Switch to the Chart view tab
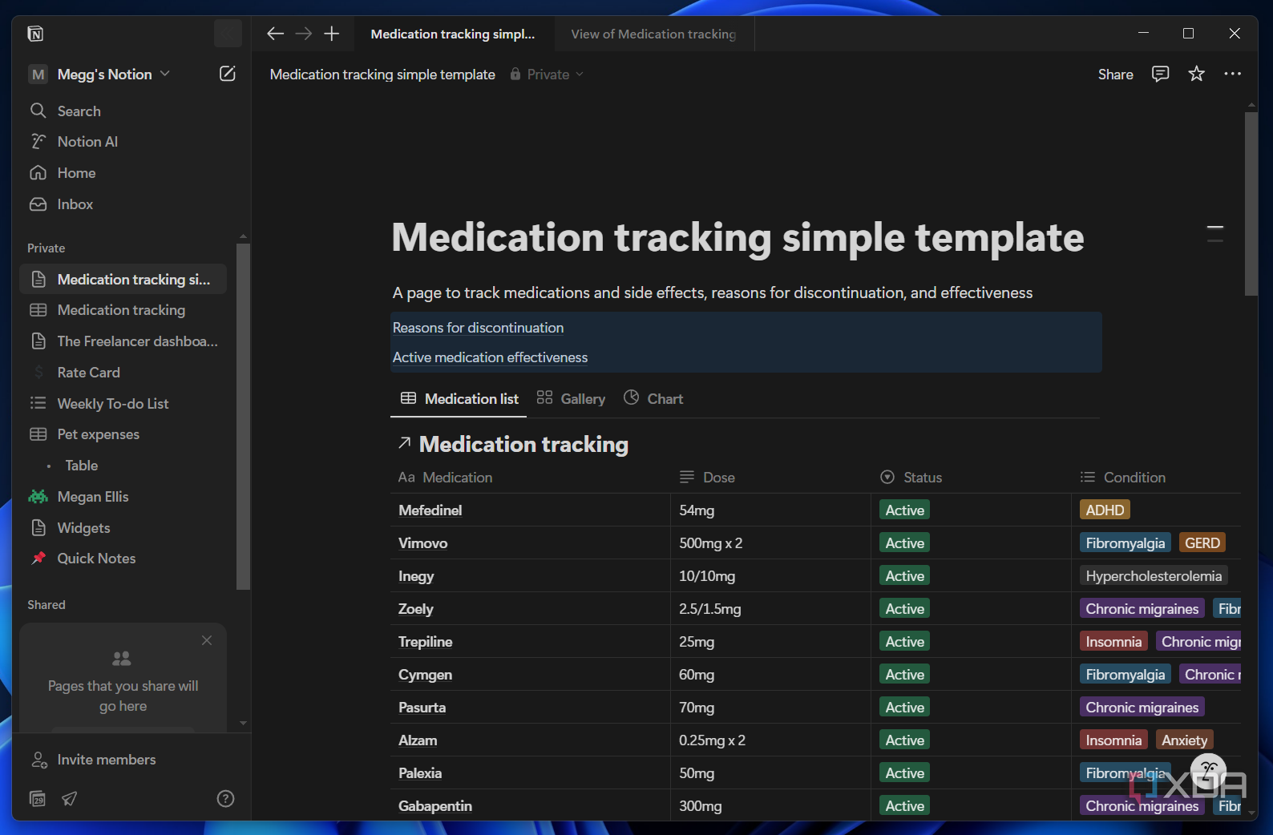This screenshot has width=1273, height=835. [x=653, y=399]
